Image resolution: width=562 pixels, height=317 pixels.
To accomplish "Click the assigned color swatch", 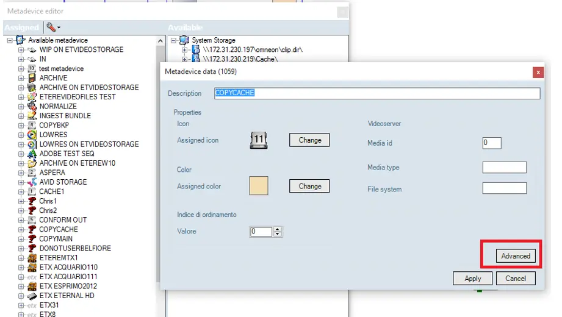I will click(259, 186).
